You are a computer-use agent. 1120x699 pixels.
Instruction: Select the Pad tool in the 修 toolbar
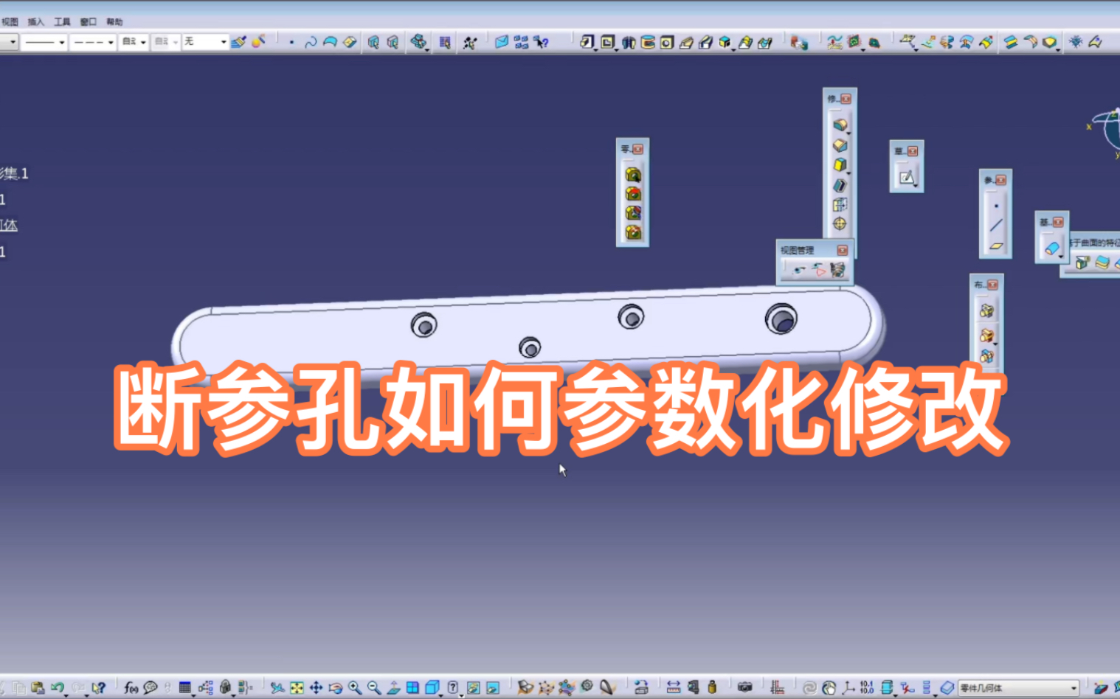pyautogui.click(x=840, y=125)
